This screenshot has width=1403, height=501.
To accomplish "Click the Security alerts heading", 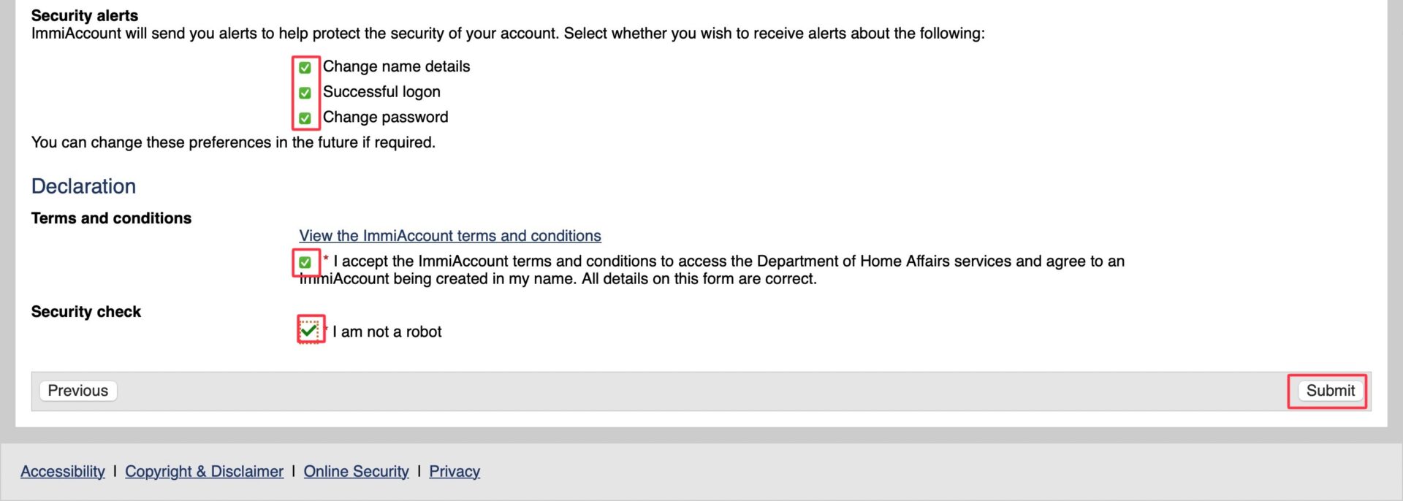I will click(84, 15).
